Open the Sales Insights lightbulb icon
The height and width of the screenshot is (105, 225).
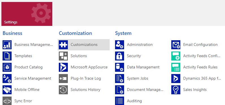[176, 90]
